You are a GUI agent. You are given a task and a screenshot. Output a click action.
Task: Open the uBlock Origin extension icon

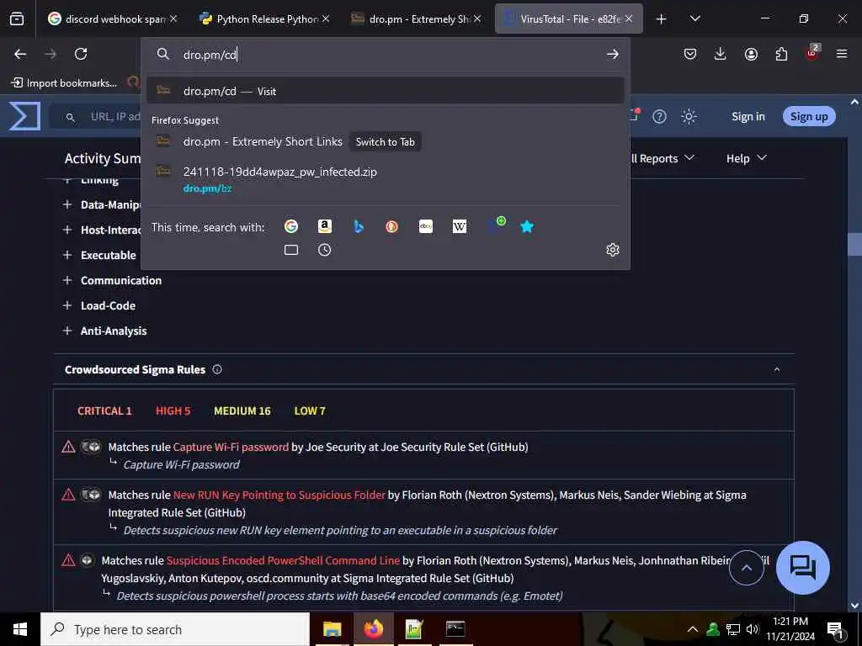[x=812, y=53]
